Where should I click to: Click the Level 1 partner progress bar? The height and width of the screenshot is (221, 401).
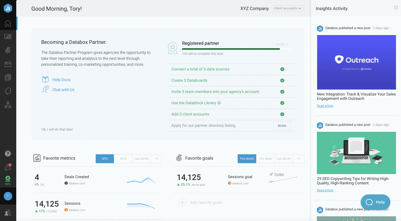231,49
